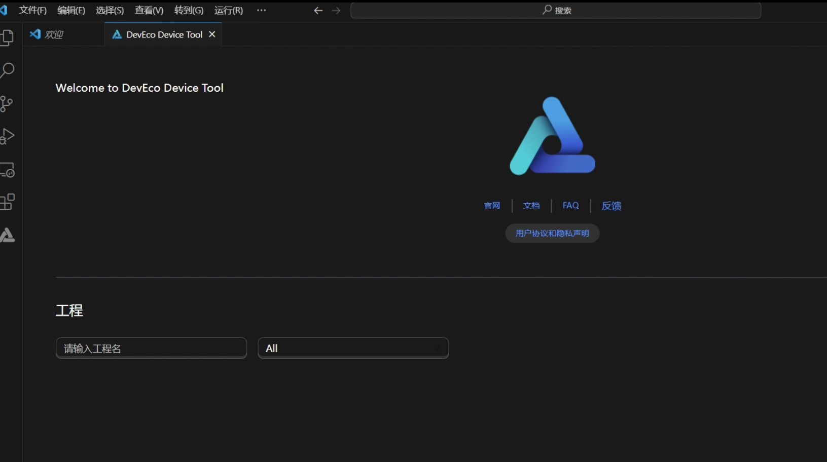Click the 搜索 command center box

click(556, 10)
